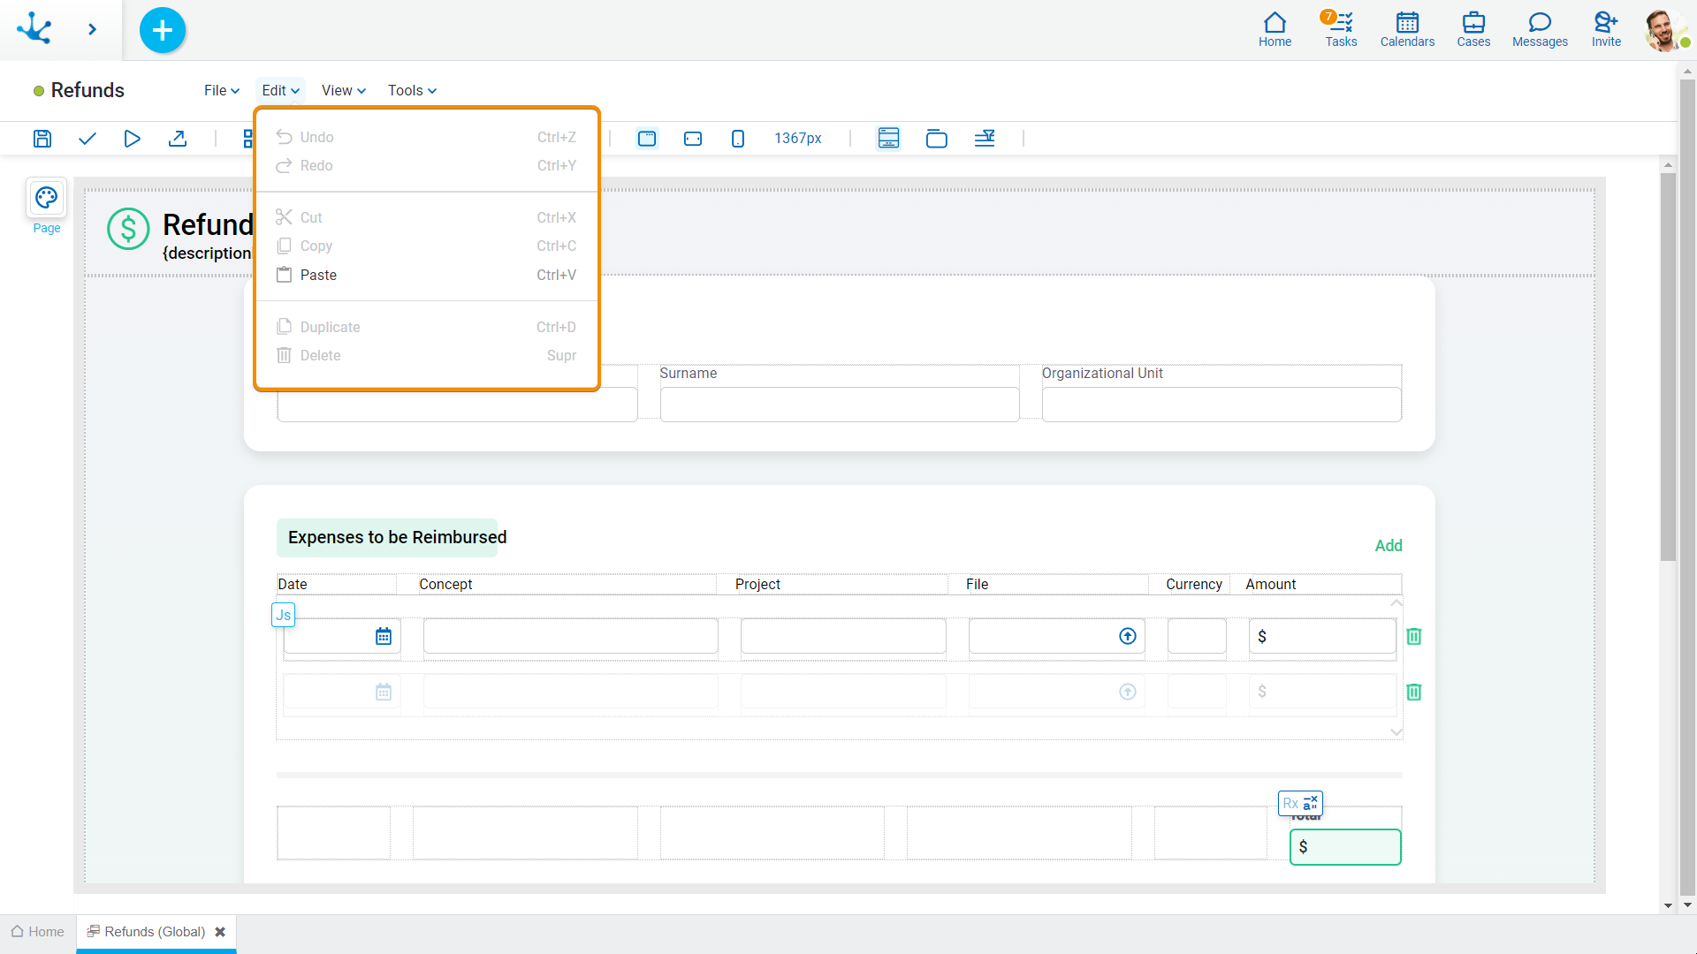The height and width of the screenshot is (954, 1697).
Task: Click the Add link for expenses
Action: [1389, 546]
